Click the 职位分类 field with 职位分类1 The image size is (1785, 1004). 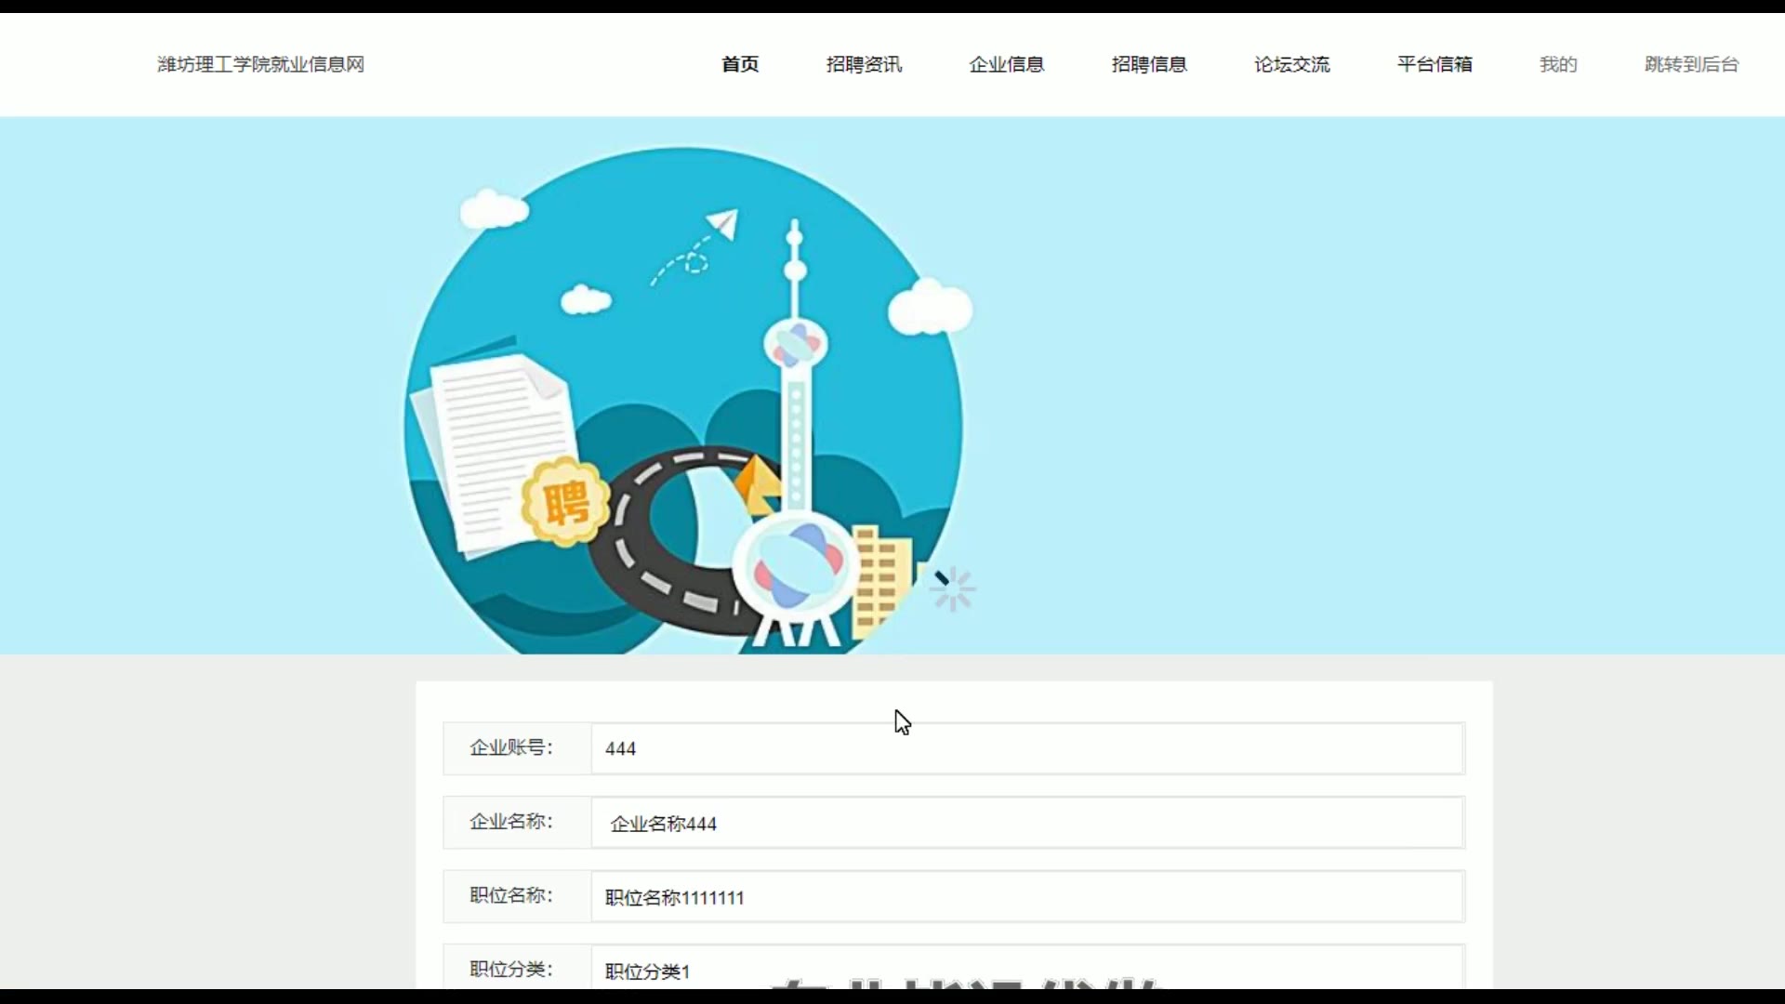tap(1027, 970)
